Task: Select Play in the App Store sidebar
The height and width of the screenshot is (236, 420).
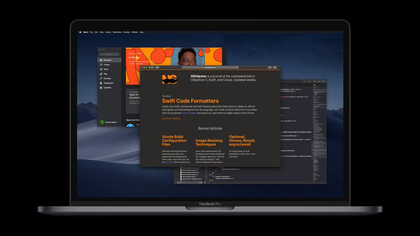Action: 109,74
